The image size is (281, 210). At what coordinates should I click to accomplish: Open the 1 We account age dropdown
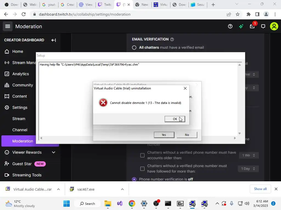coord(249,155)
